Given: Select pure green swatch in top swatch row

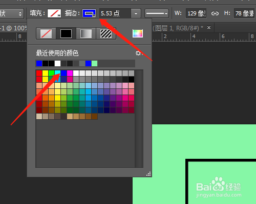Looking at the screenshot, I should pyautogui.click(x=51, y=73).
